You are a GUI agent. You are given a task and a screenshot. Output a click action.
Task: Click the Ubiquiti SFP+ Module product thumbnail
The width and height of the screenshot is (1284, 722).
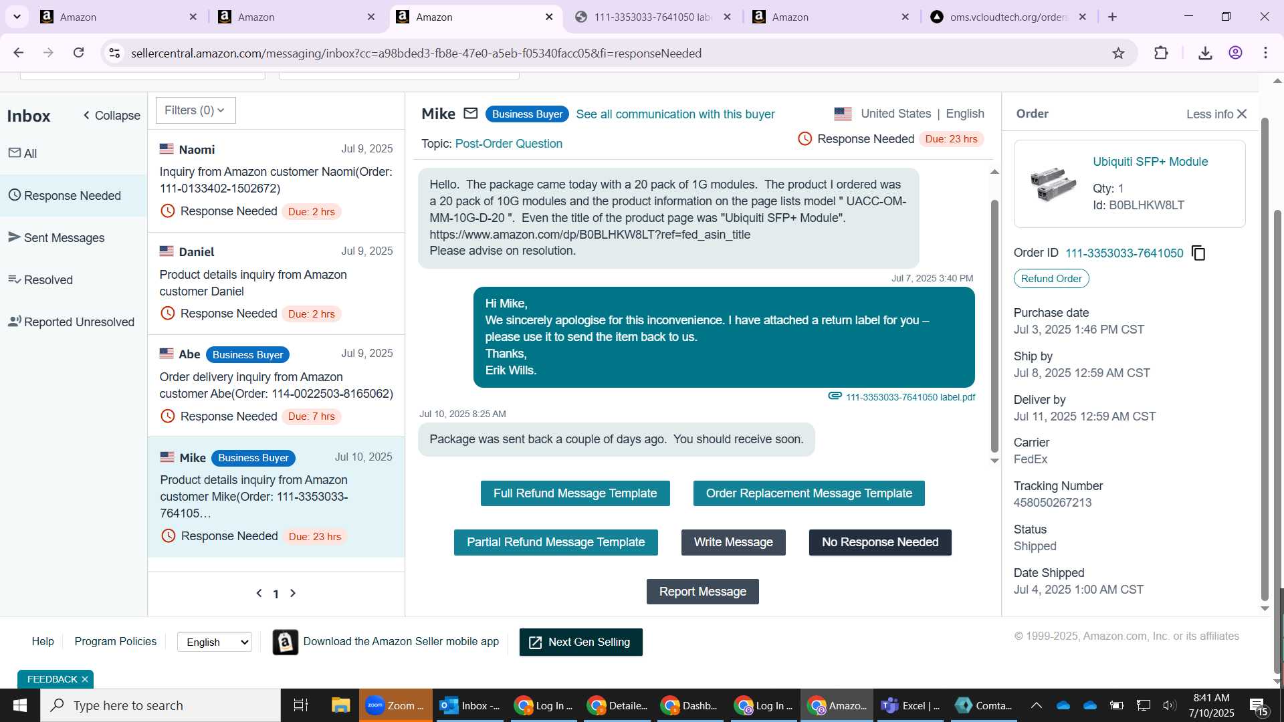(x=1053, y=184)
